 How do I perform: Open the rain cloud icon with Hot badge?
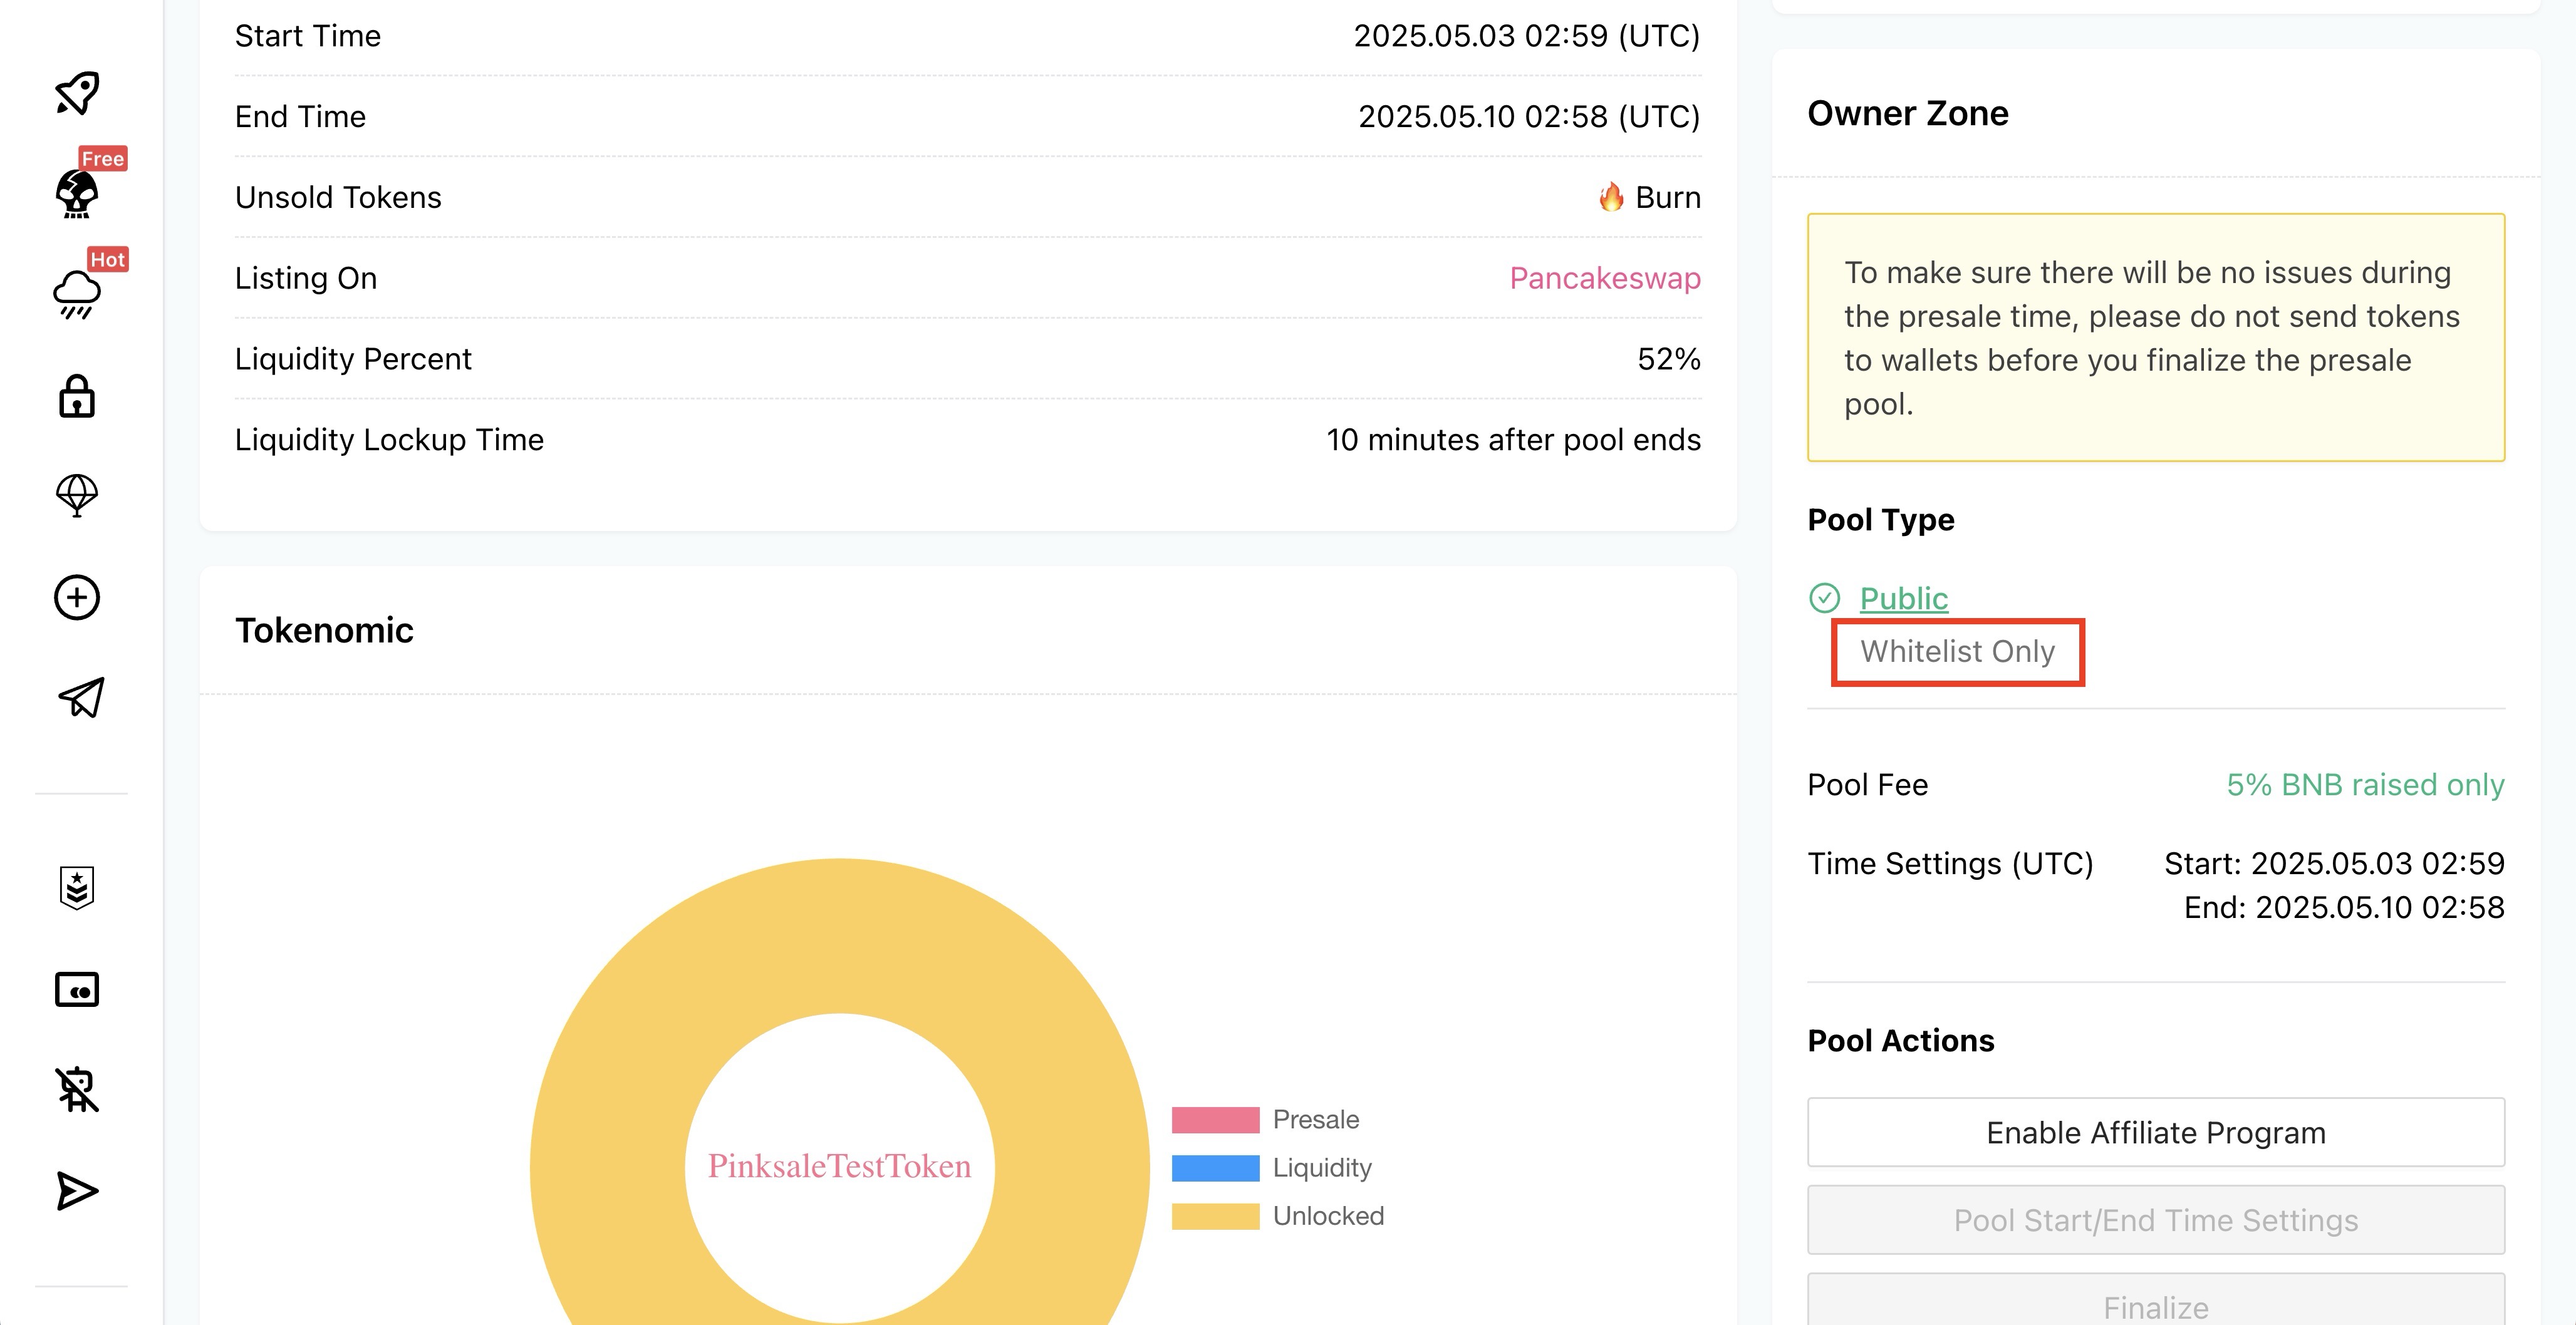[77, 295]
